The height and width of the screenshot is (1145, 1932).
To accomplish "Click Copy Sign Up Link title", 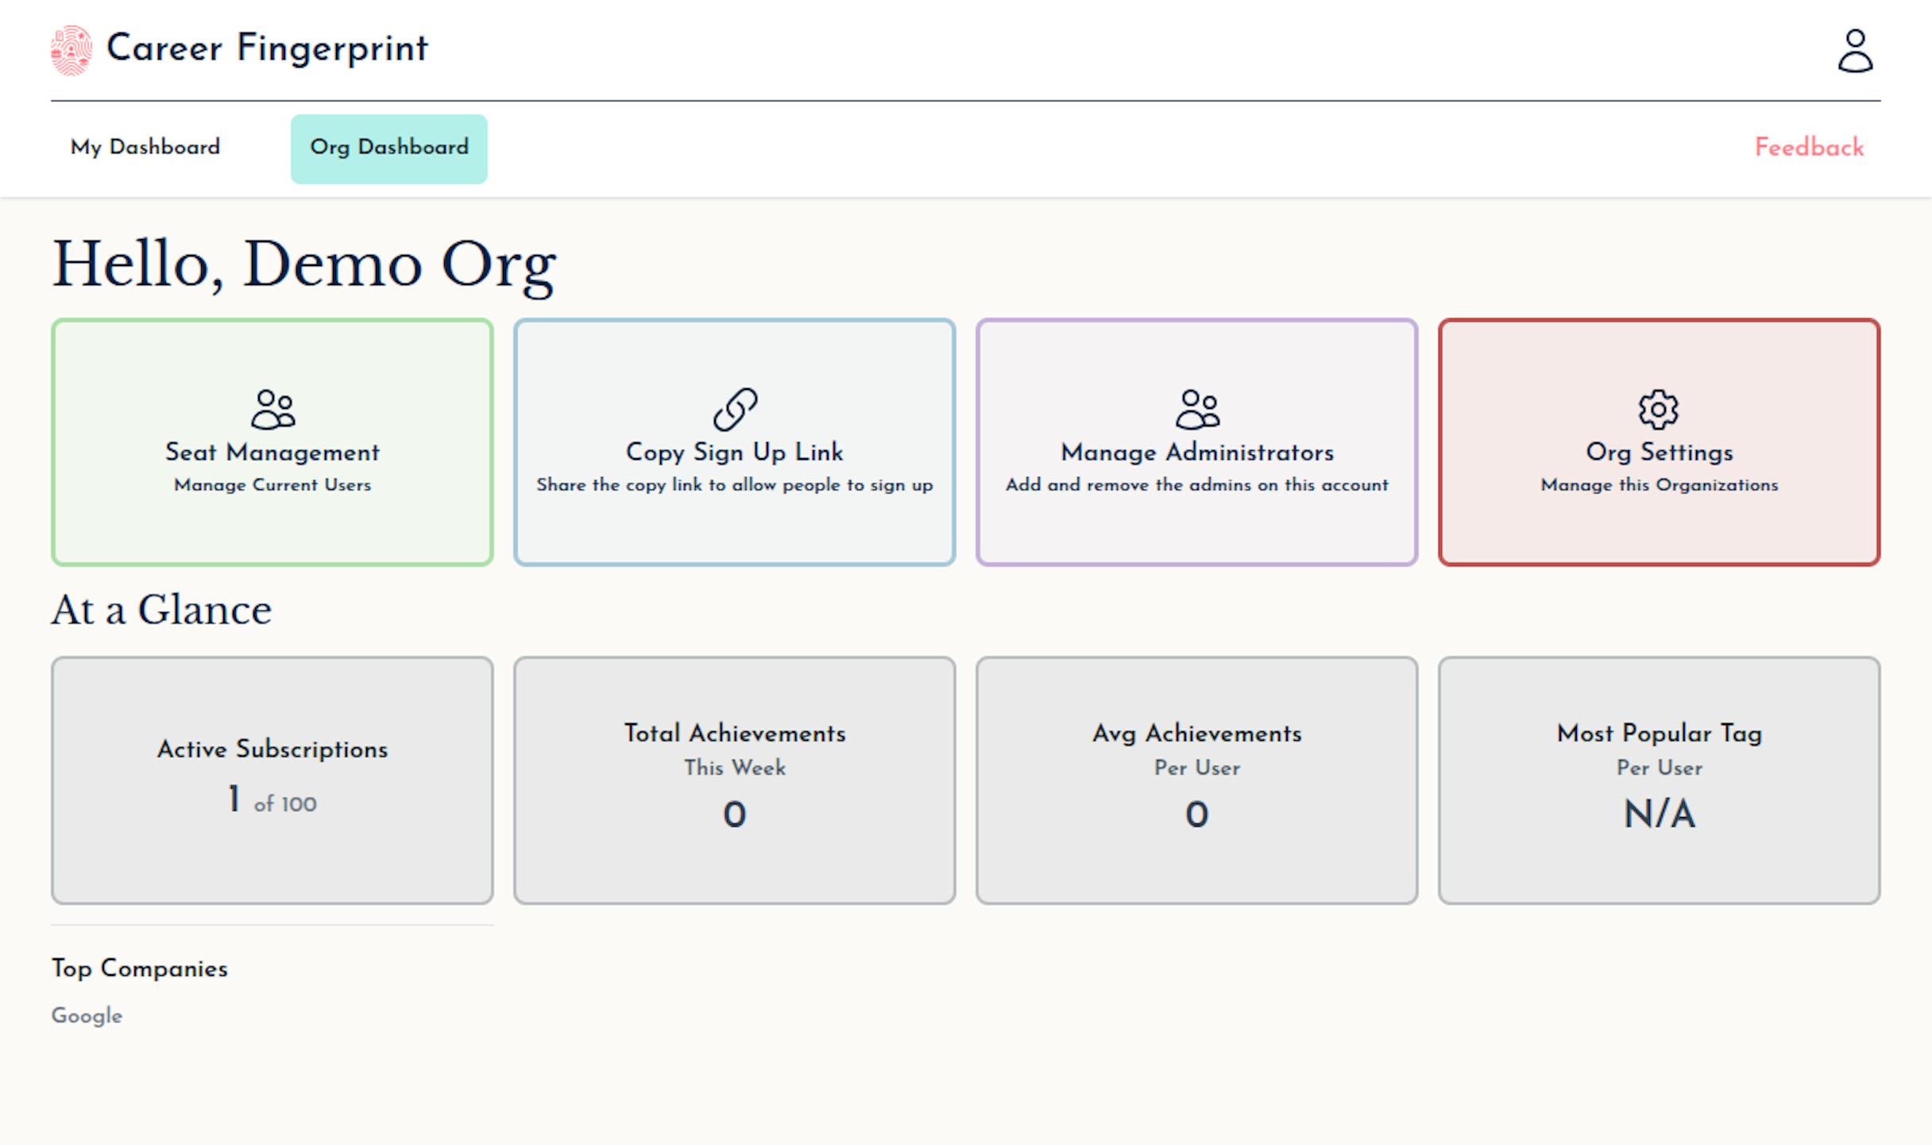I will (735, 453).
